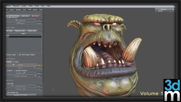The image size is (181, 102).
Task: Adjust the light Intensity slider
Action: point(21,65)
